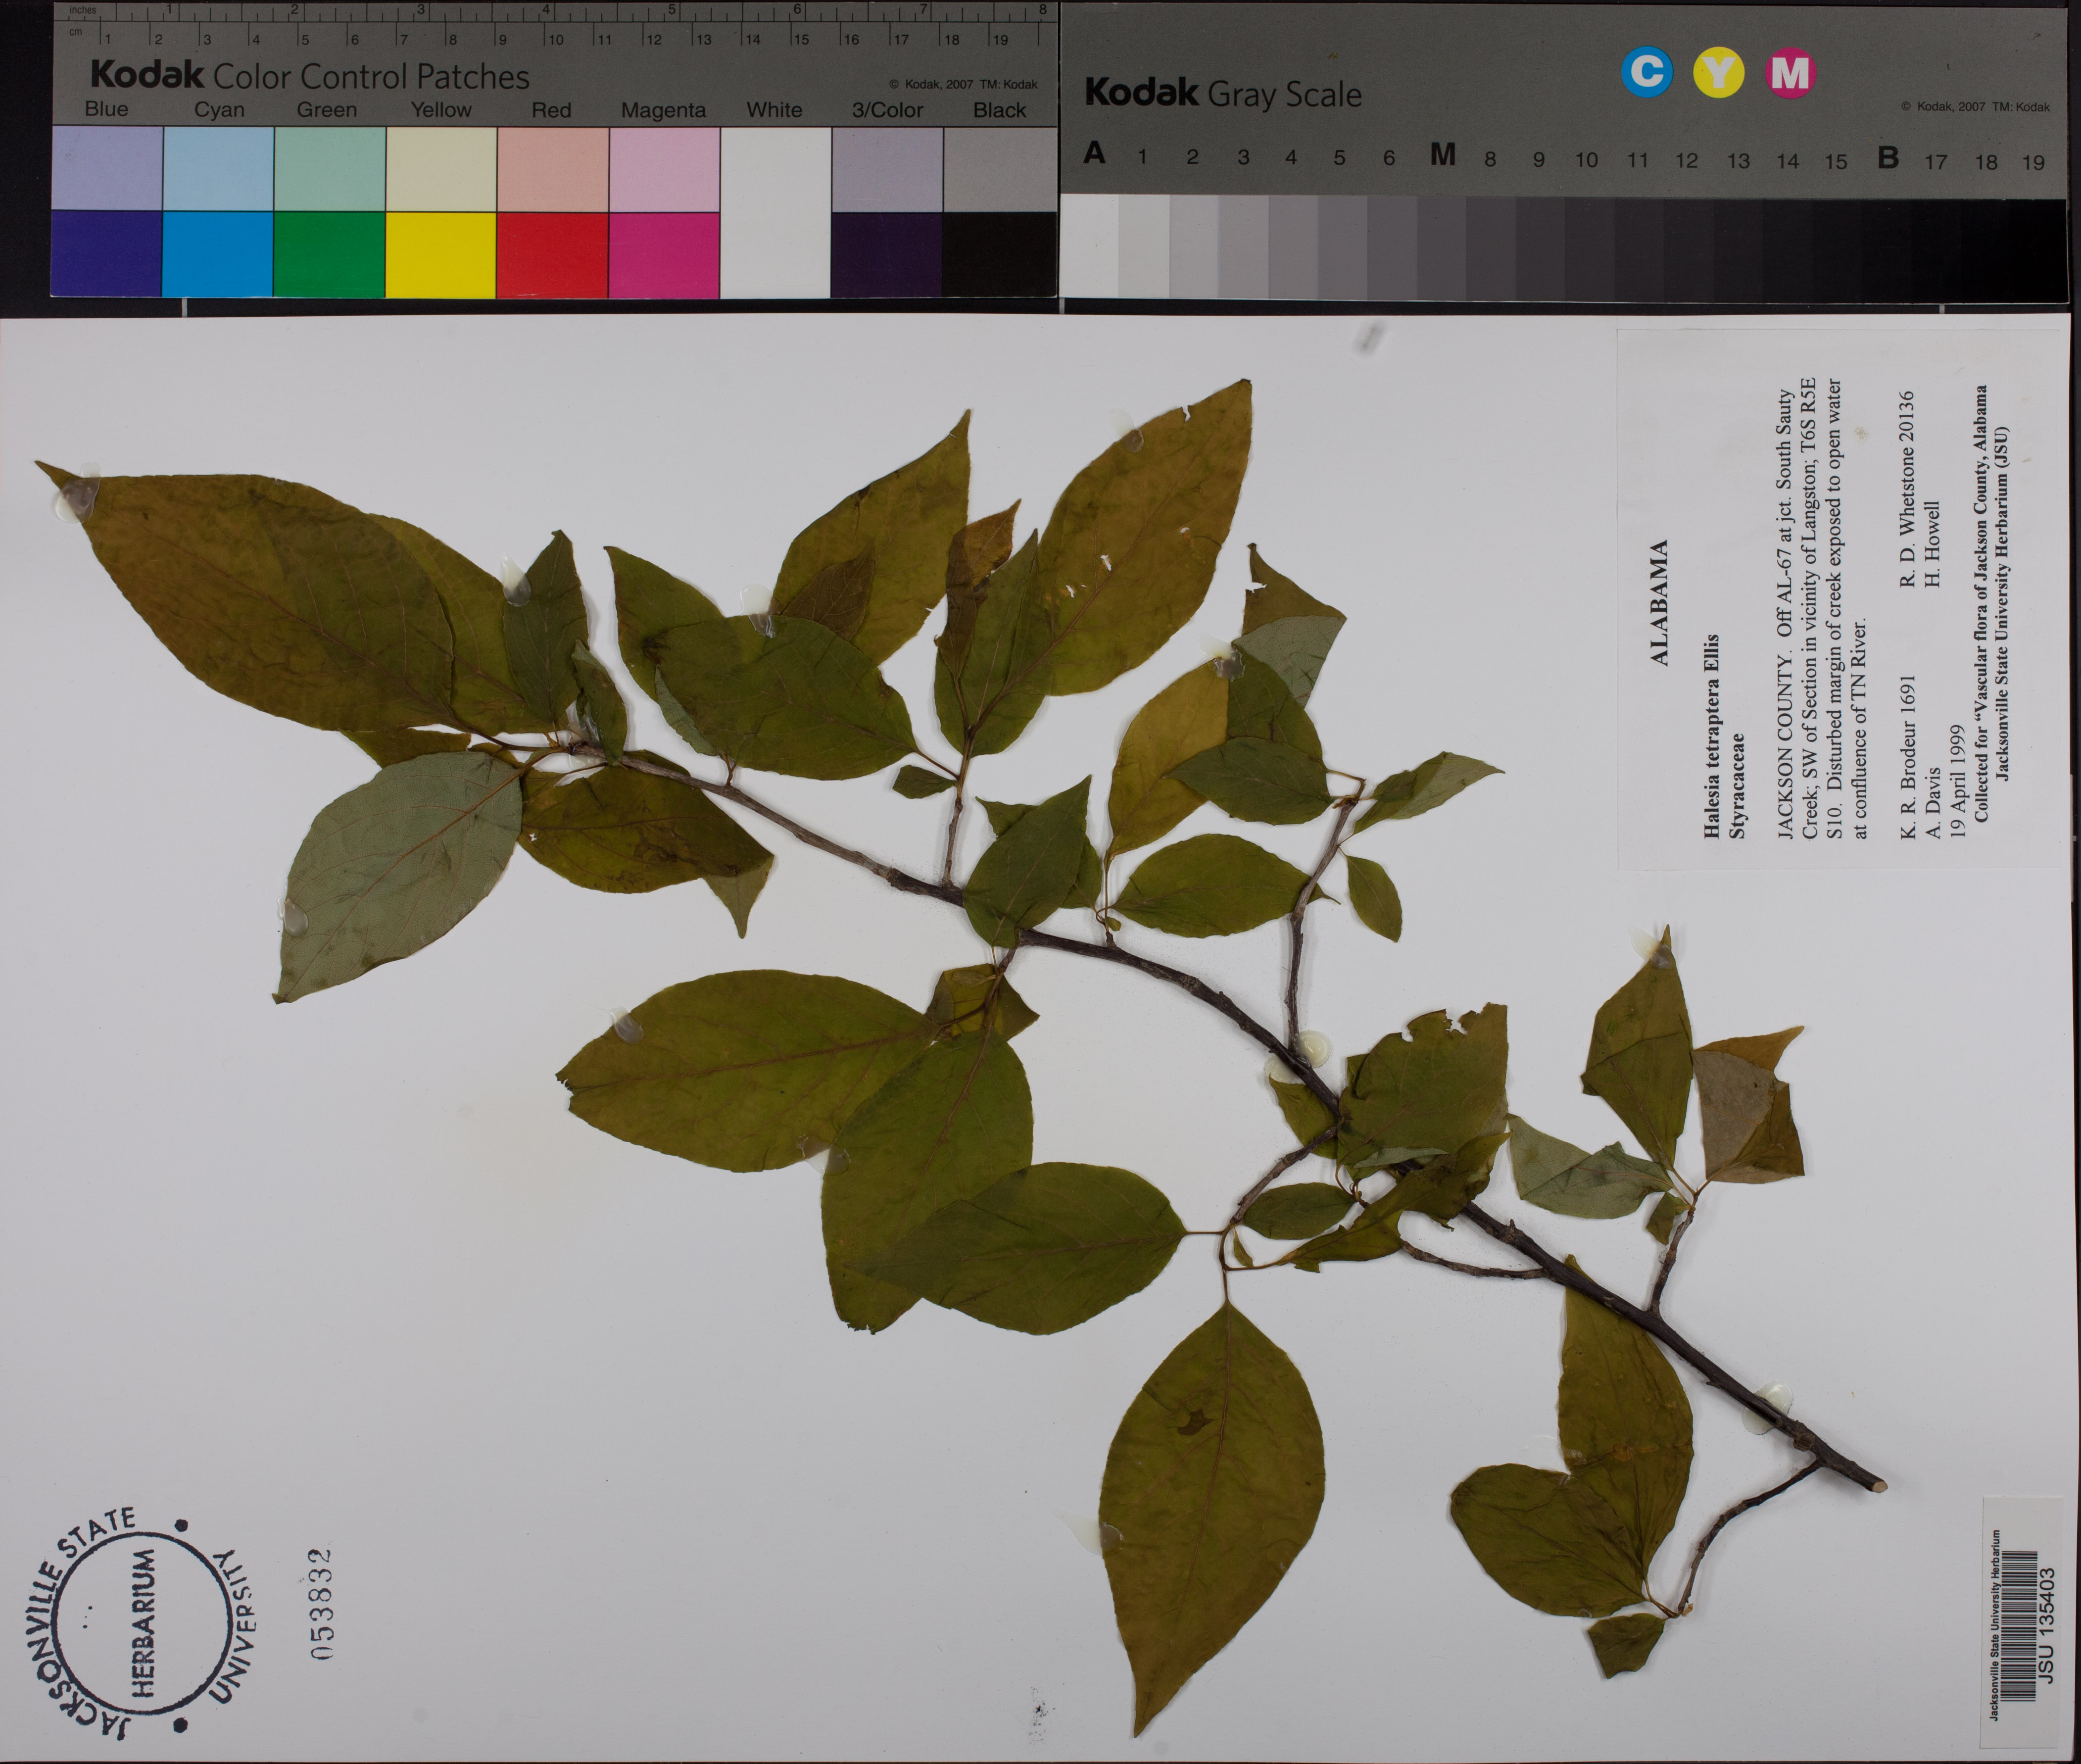The width and height of the screenshot is (2081, 1764).
Task: Click the stamped accession number '053832'
Action: point(321,1605)
